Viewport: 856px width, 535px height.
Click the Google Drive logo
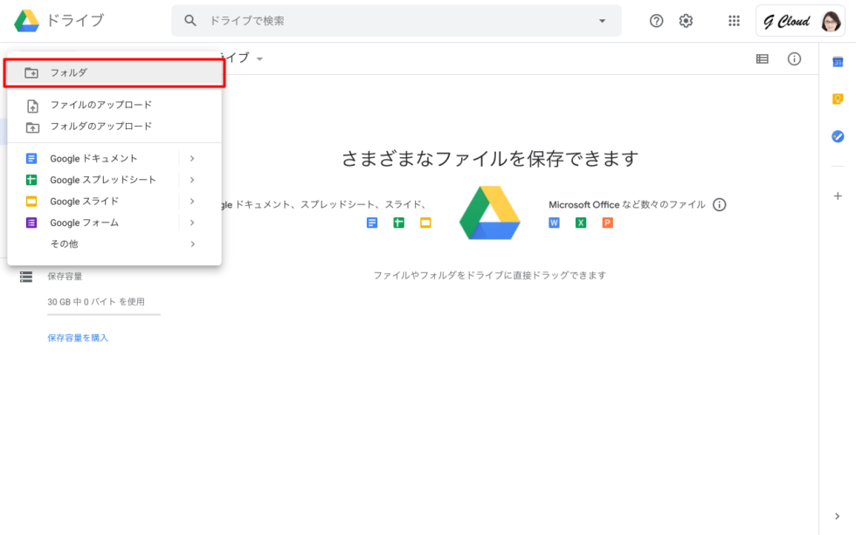click(24, 20)
